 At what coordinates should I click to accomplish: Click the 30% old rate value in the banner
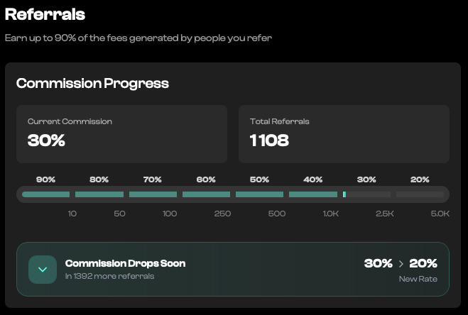point(378,263)
